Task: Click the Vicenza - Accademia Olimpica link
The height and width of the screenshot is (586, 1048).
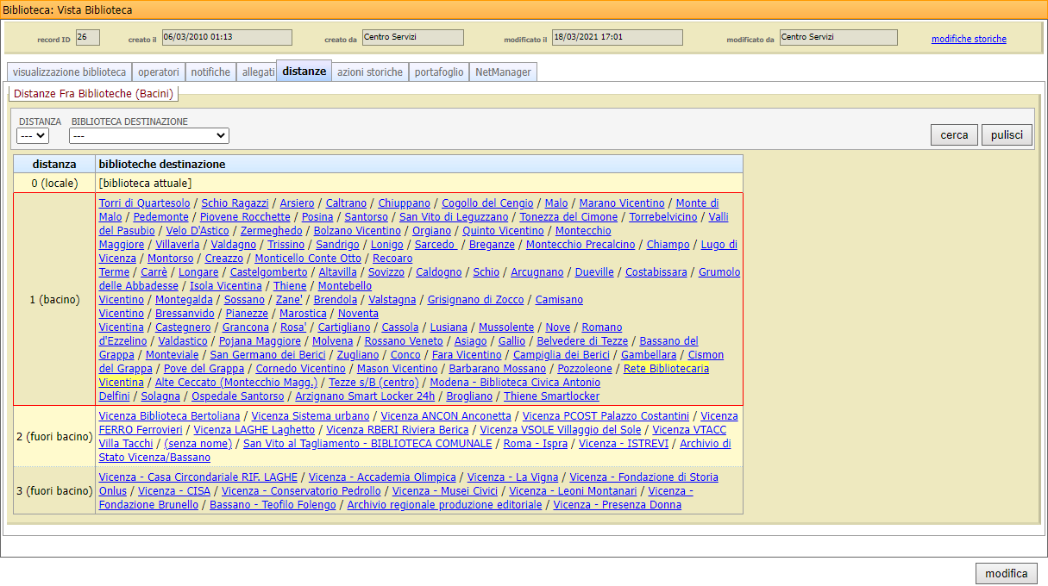Action: (382, 477)
